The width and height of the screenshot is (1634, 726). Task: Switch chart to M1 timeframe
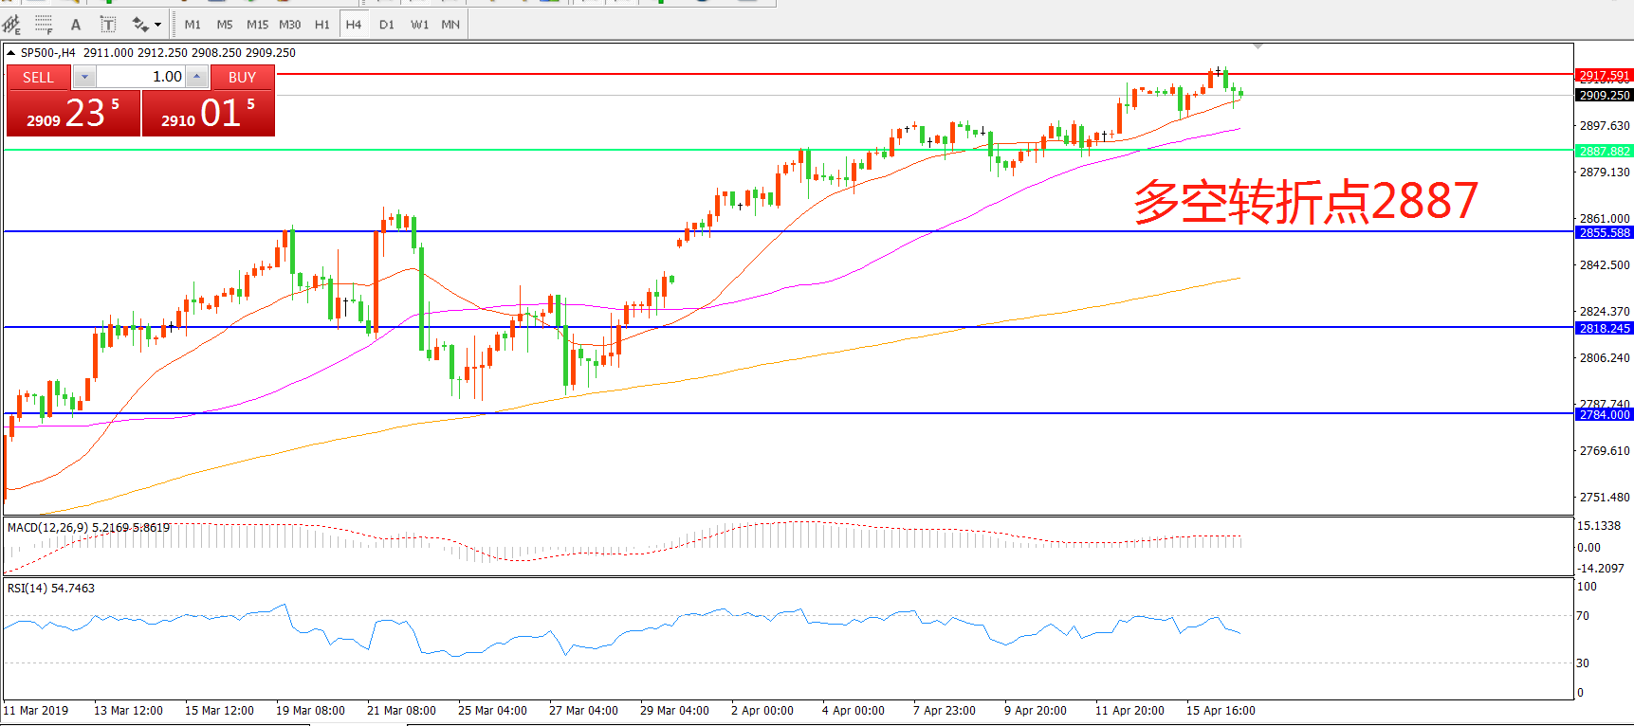(x=193, y=25)
